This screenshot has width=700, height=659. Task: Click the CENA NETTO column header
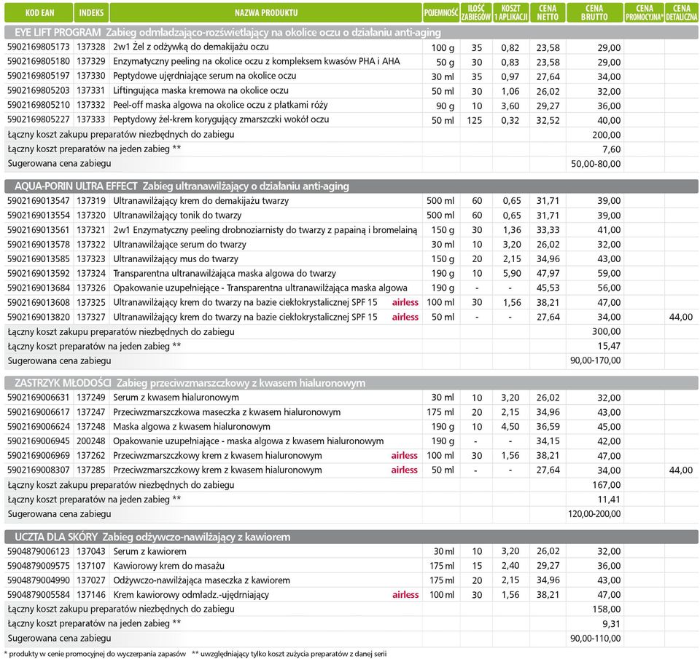548,12
